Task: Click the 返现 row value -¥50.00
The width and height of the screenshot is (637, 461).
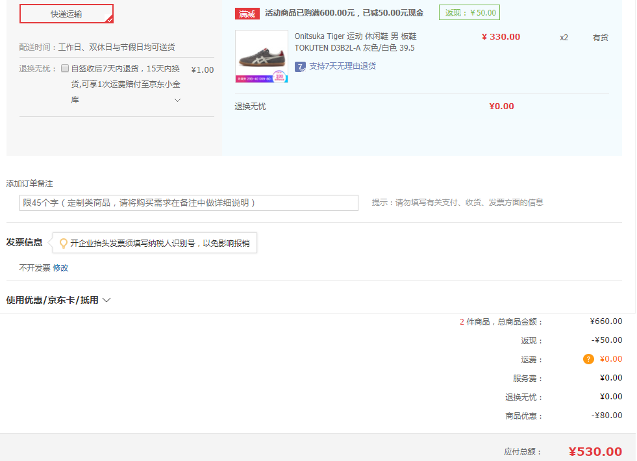Action: (606, 340)
